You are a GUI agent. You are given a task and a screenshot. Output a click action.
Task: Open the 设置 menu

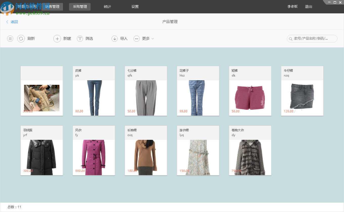point(135,7)
